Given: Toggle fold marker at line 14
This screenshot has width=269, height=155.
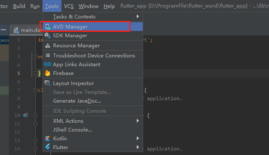Looking at the screenshot, I should [x=35, y=149].
